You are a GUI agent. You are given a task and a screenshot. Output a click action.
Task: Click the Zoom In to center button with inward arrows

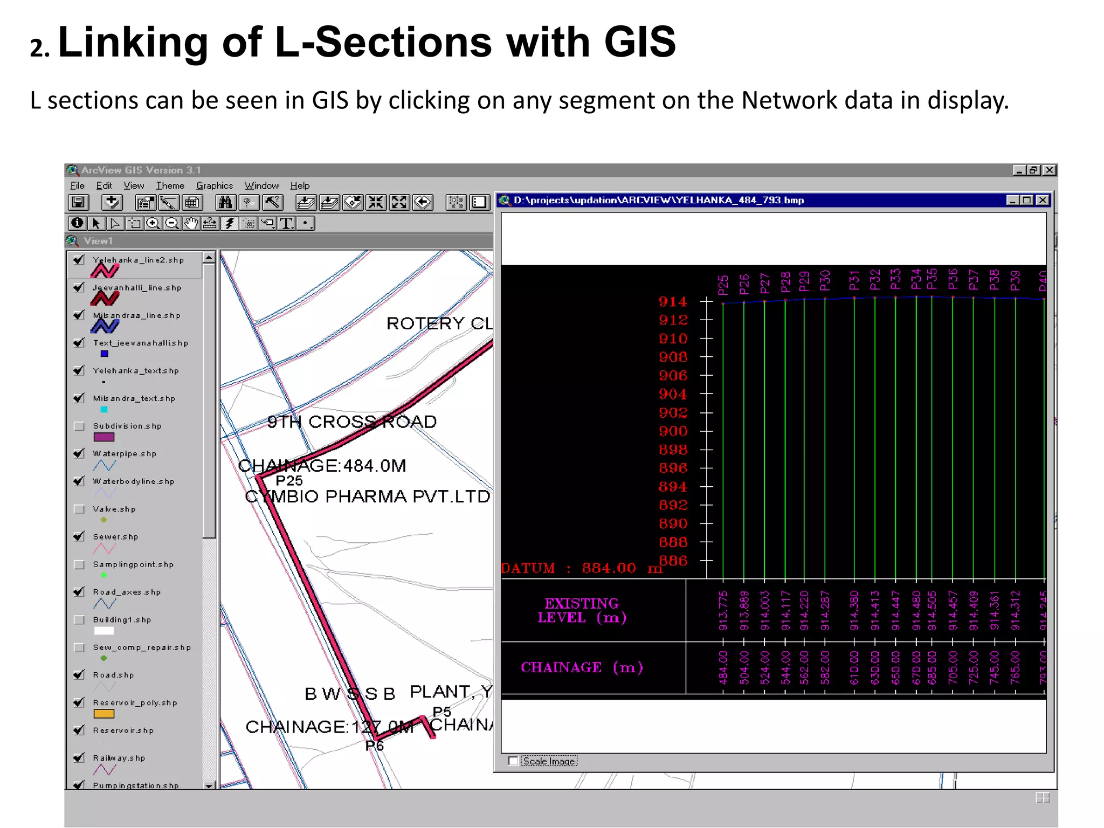click(376, 203)
